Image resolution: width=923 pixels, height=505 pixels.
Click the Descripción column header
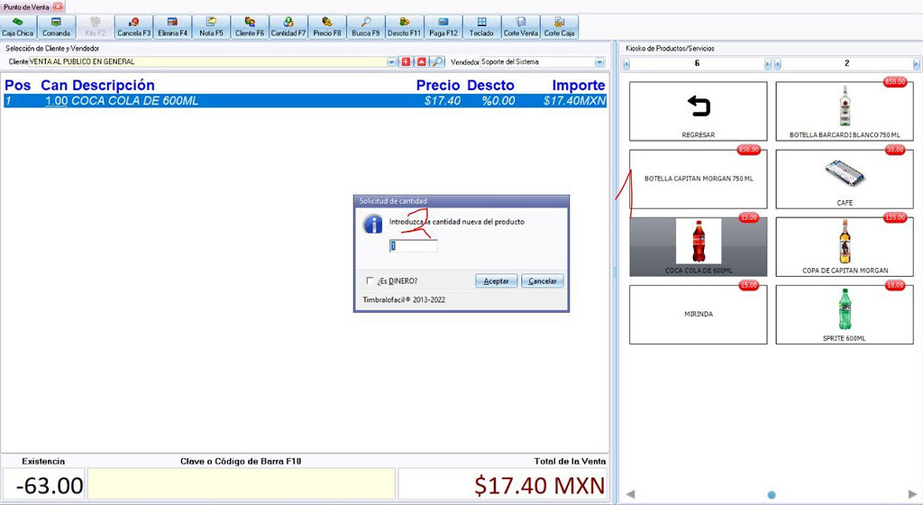pos(113,86)
